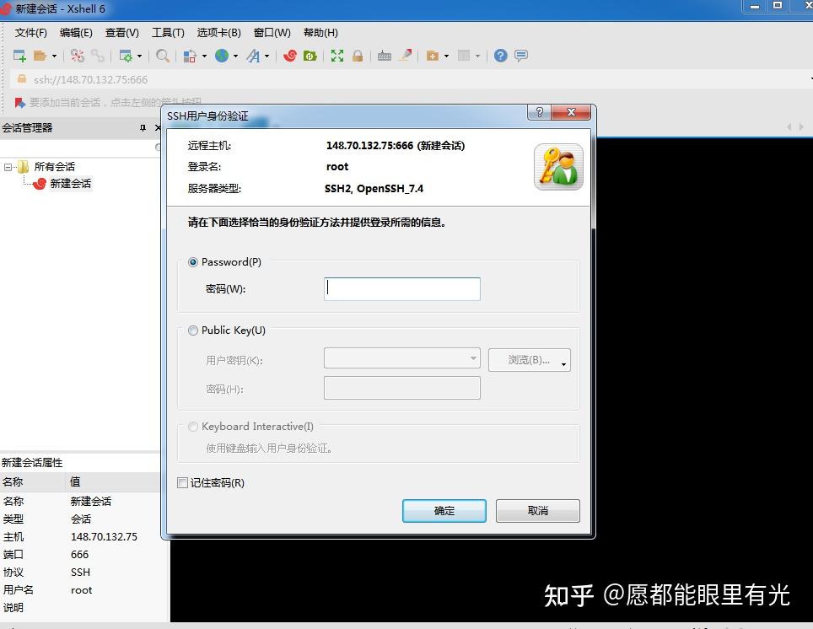Click the 取消 button
Screen dimensions: 813x629
point(538,511)
